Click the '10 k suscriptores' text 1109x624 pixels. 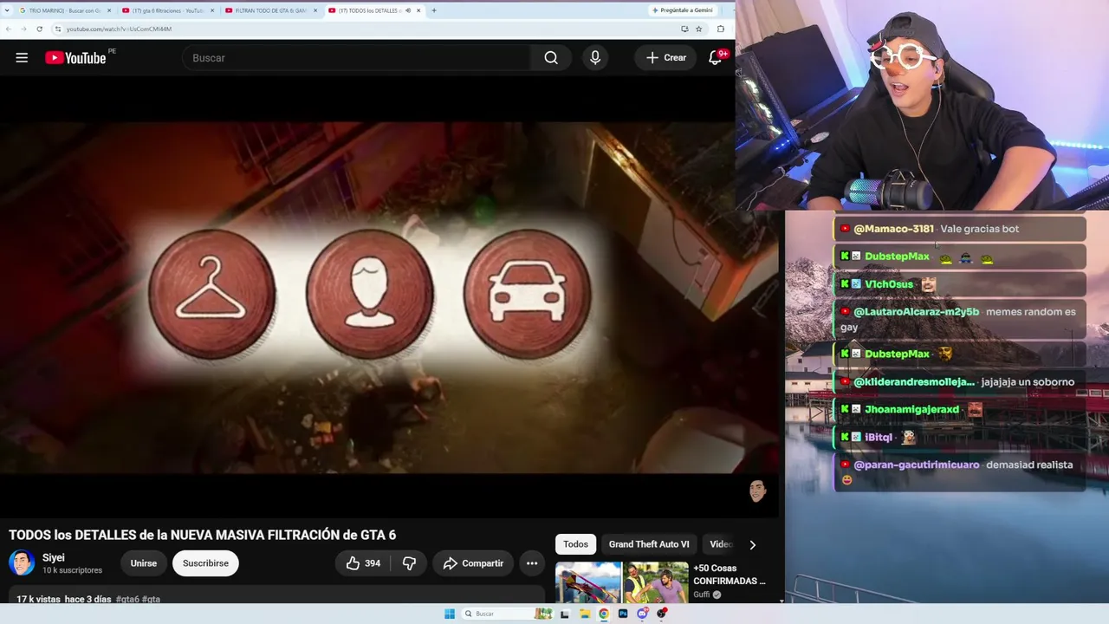pyautogui.click(x=72, y=570)
